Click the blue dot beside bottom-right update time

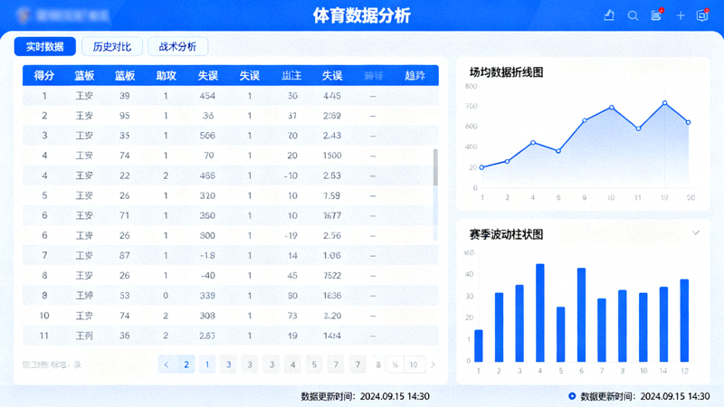pyautogui.click(x=572, y=396)
